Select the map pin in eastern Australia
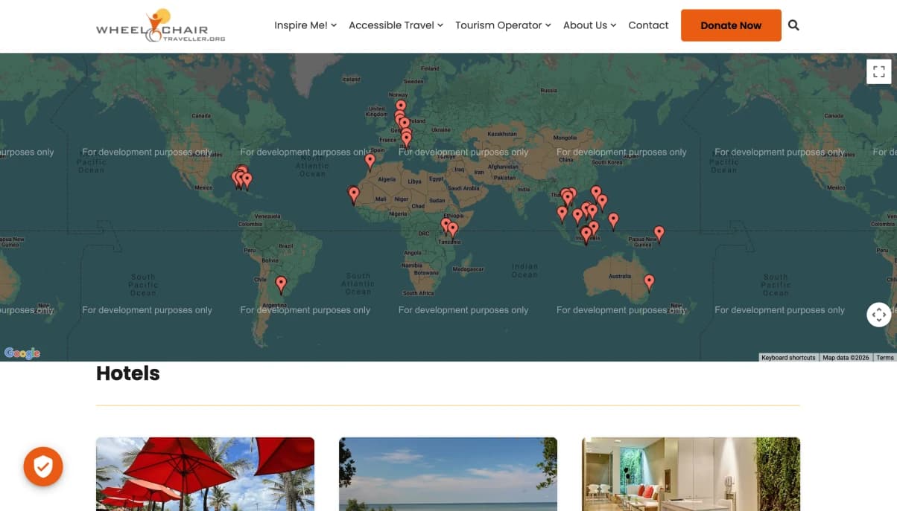Screen dimensions: 897x511 coord(649,281)
